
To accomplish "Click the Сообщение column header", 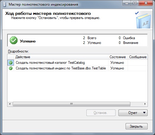I will (138, 57).
